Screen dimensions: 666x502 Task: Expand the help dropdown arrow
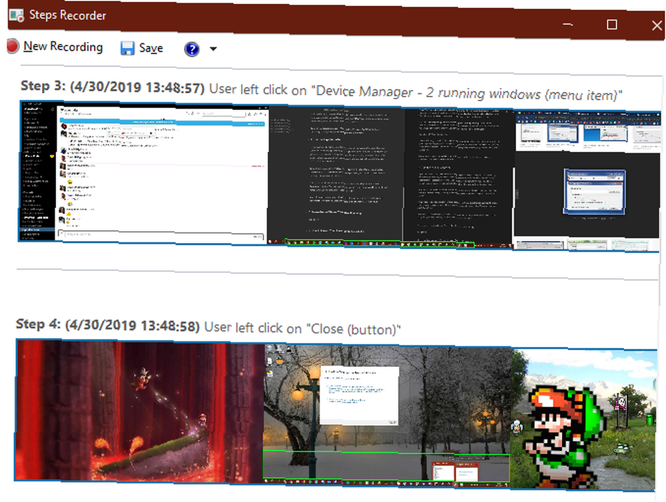(213, 49)
